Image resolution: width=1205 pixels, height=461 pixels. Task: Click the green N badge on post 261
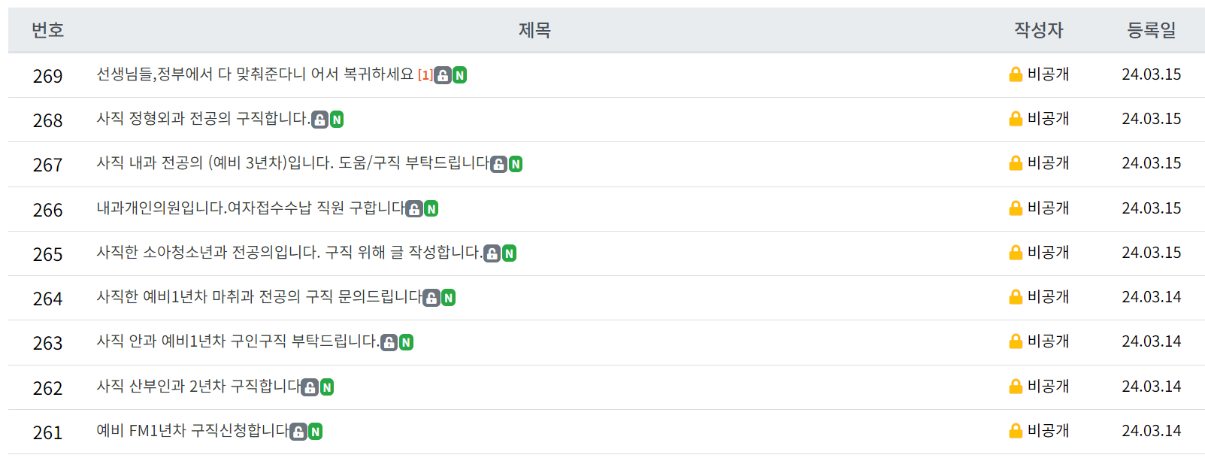tap(316, 432)
